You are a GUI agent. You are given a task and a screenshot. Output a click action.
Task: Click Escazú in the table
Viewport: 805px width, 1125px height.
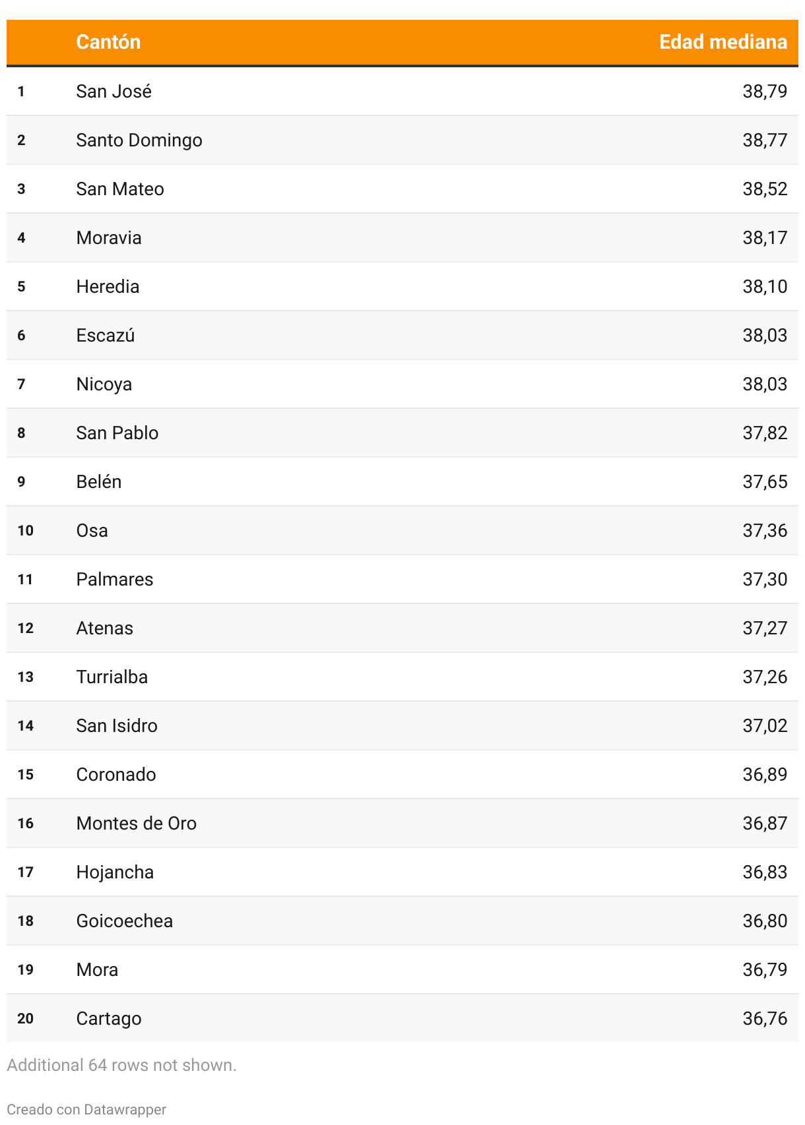(x=106, y=335)
